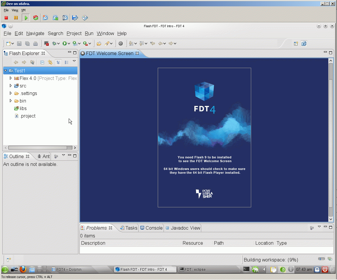Take a VM snapshot
The image size is (337, 280).
click(x=45, y=18)
